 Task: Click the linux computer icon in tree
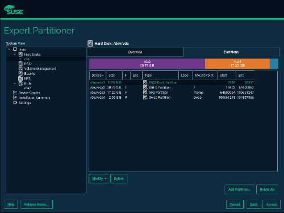[15, 49]
